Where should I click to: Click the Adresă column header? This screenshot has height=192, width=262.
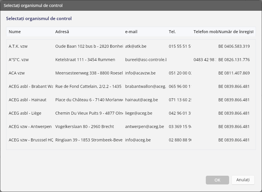(62, 32)
